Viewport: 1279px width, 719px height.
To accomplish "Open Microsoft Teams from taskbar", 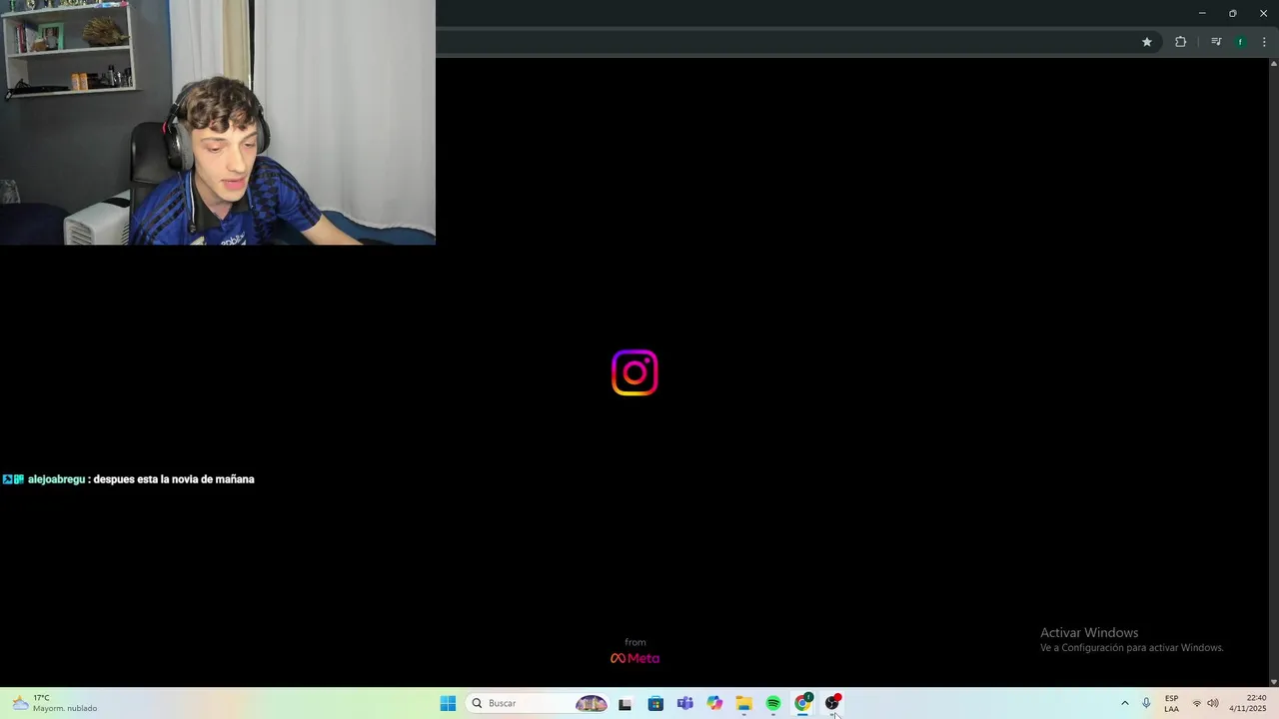I will pyautogui.click(x=684, y=703).
